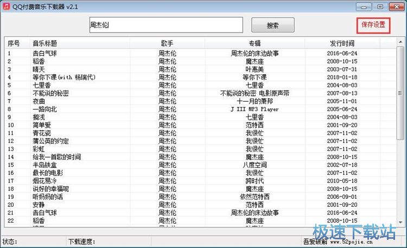Click the scrollbar up arrow
This screenshot has width=407, height=248.
(400, 42)
